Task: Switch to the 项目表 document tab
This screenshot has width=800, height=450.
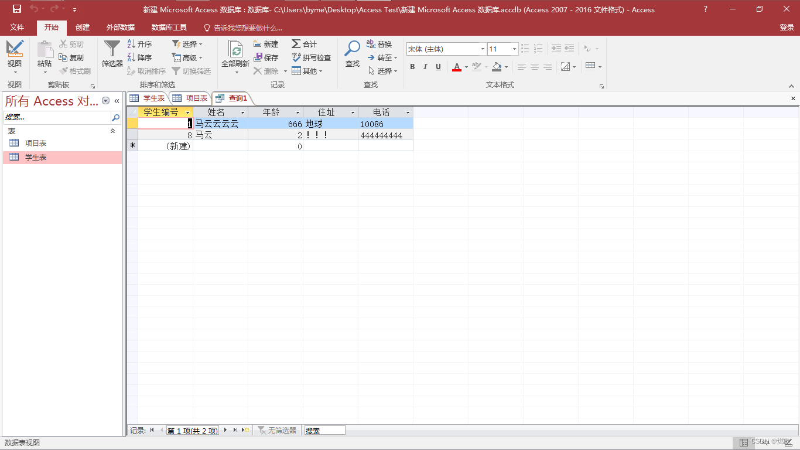Action: [191, 98]
